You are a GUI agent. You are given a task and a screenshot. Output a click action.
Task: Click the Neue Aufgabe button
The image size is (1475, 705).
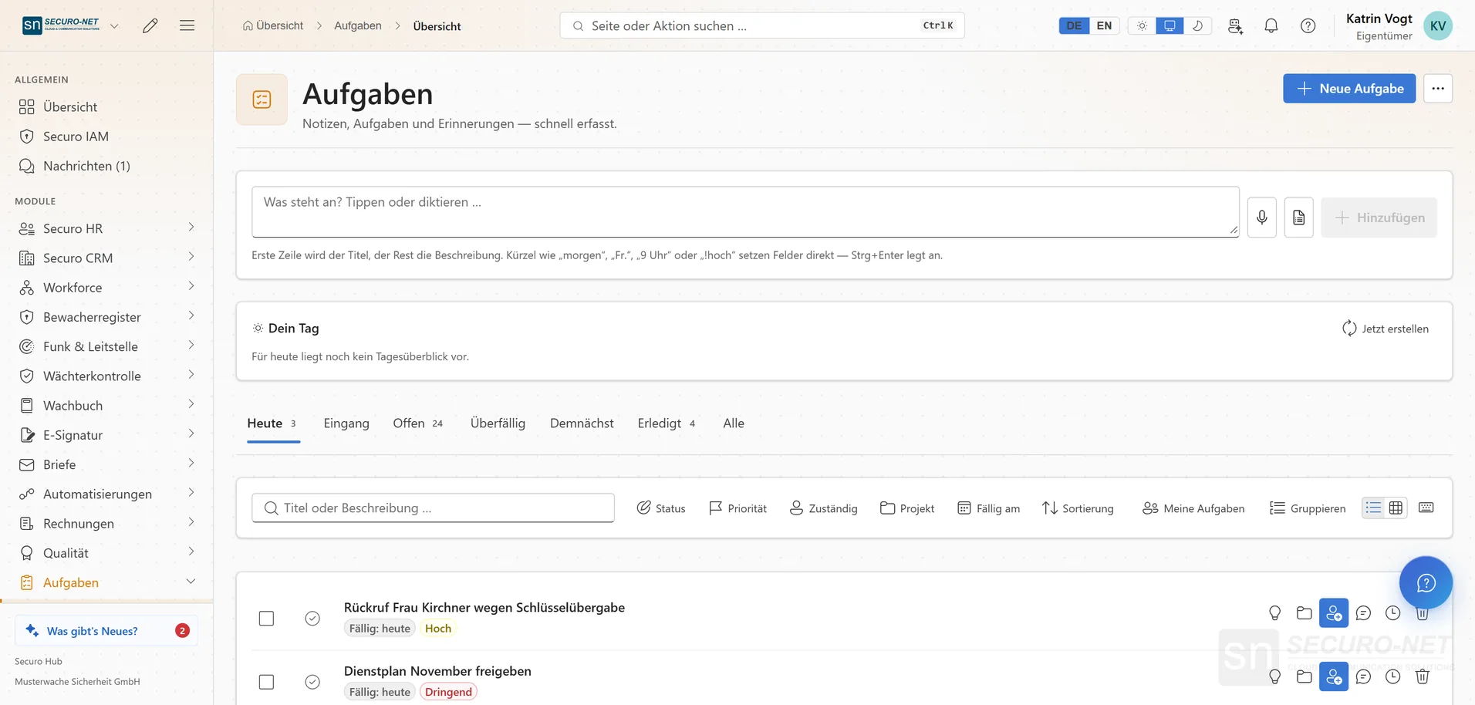click(x=1349, y=89)
